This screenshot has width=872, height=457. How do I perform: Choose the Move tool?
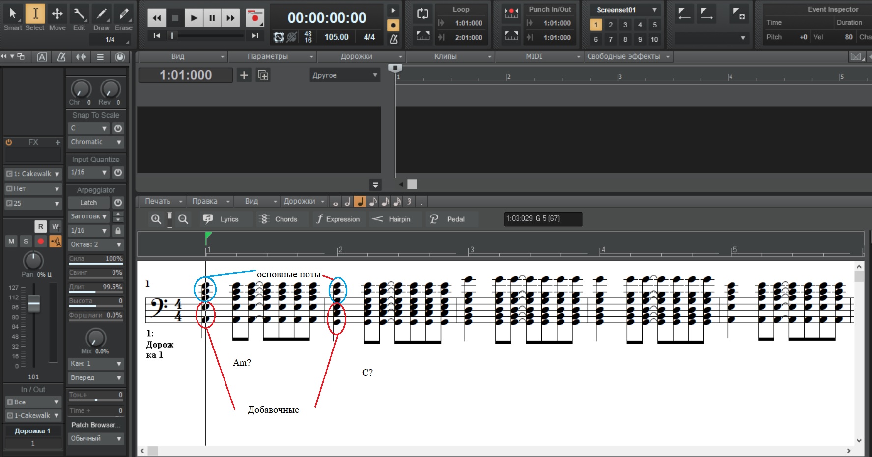57,18
